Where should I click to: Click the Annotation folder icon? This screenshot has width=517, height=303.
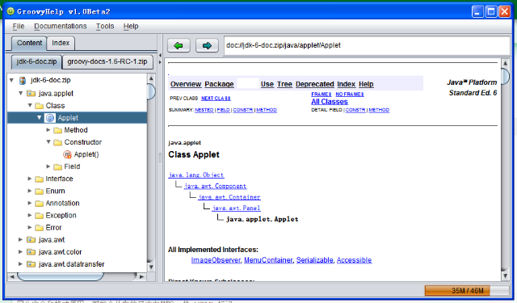40,203
